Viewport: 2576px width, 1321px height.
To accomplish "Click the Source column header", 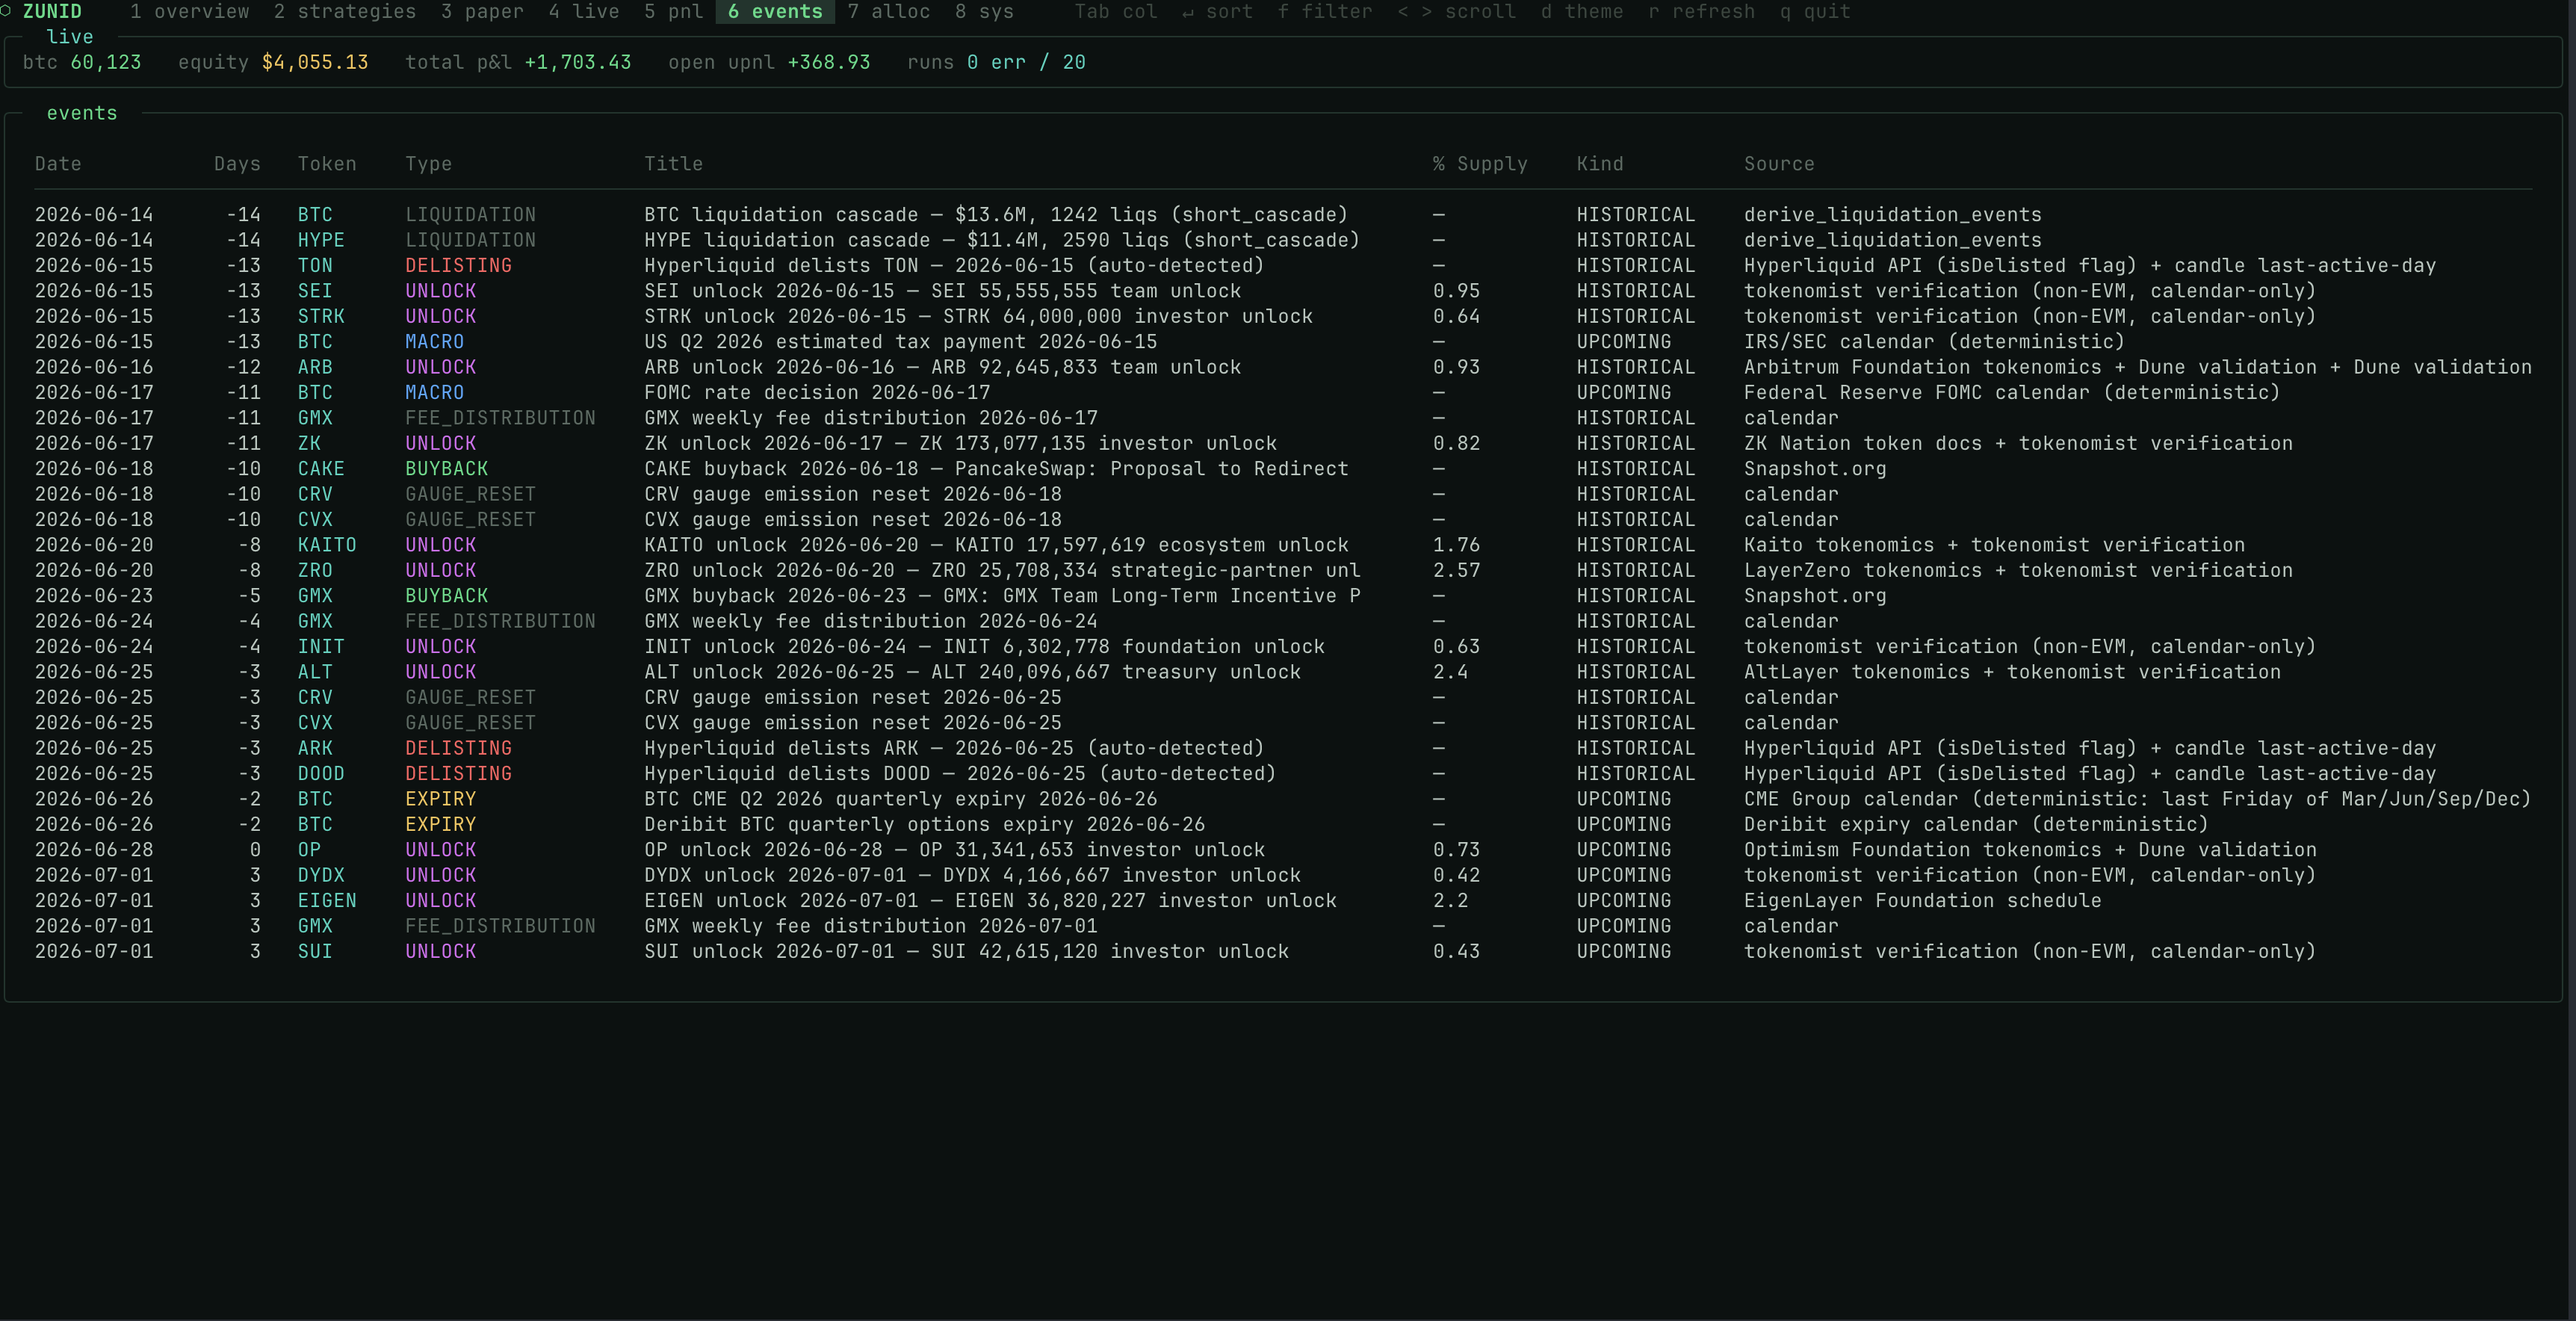I will [x=1779, y=164].
